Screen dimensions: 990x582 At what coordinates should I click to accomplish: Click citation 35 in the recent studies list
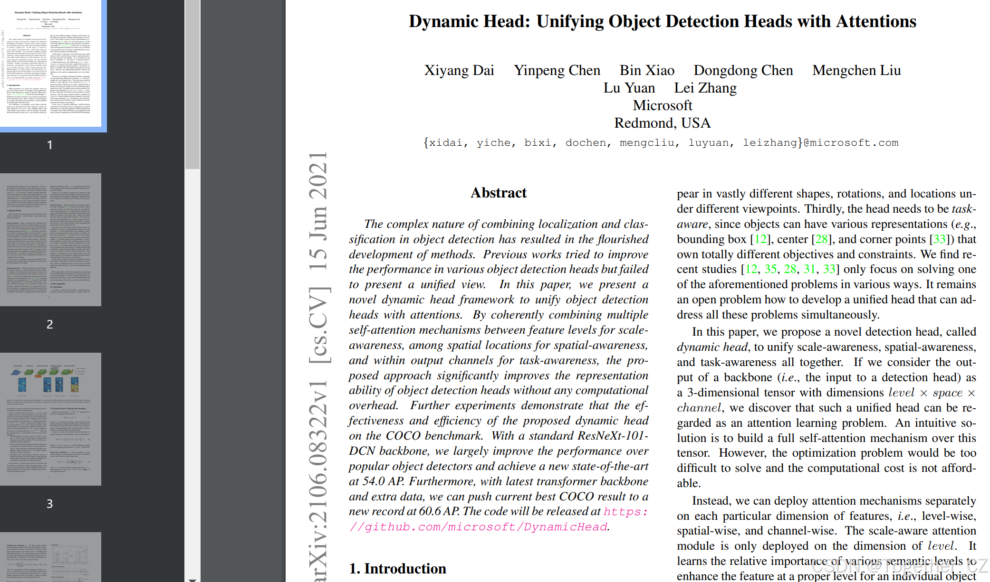click(770, 269)
